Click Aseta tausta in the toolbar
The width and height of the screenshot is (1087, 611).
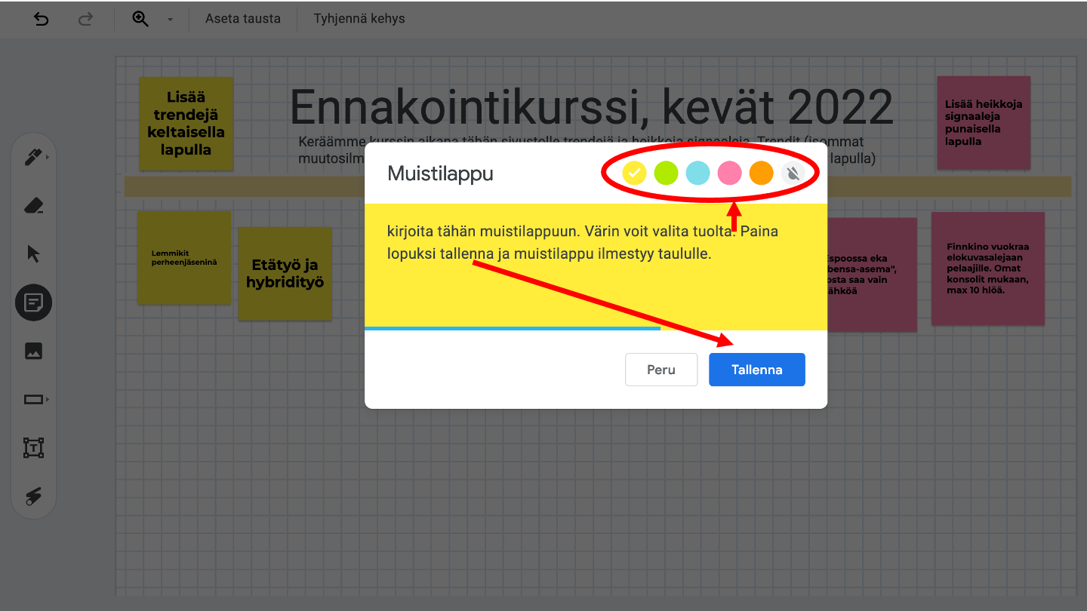(243, 19)
